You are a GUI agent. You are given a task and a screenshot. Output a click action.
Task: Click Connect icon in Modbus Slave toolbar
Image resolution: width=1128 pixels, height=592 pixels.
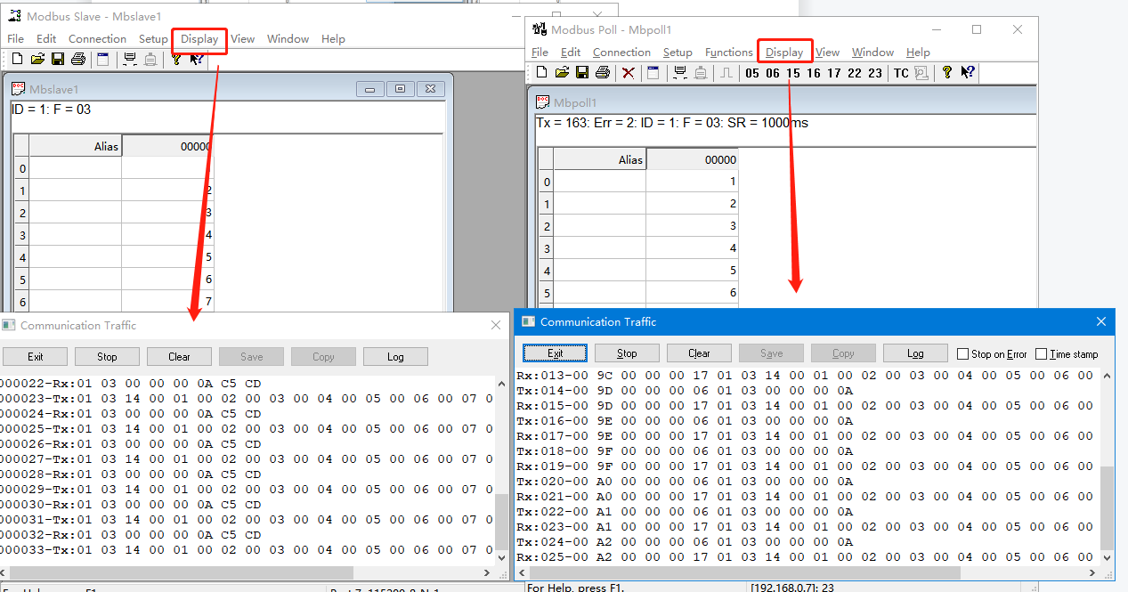point(130,59)
